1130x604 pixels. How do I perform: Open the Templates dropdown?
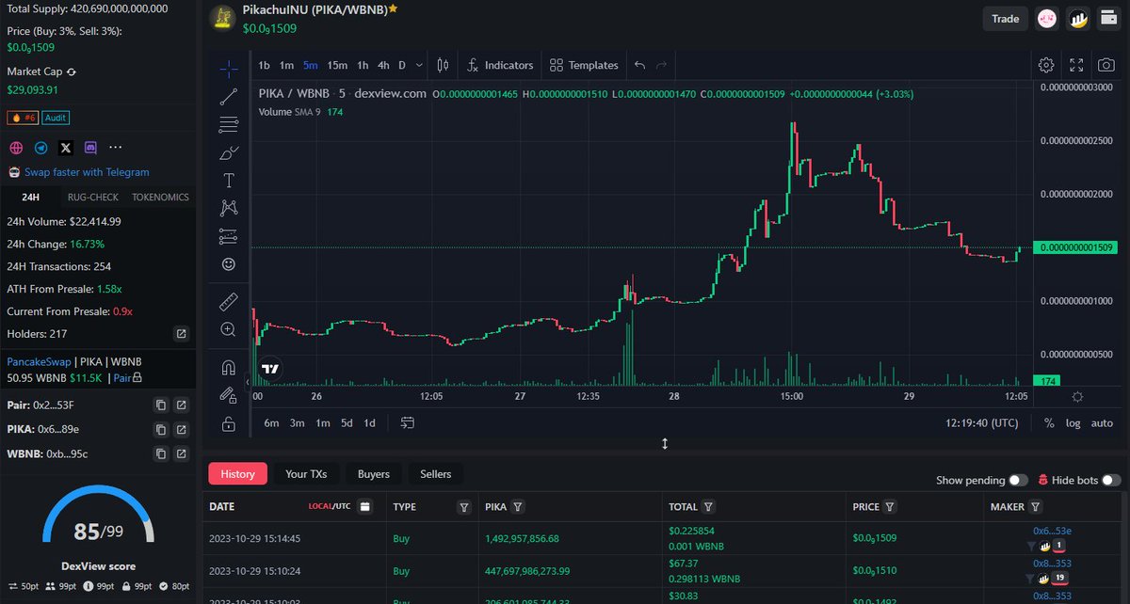(x=584, y=65)
